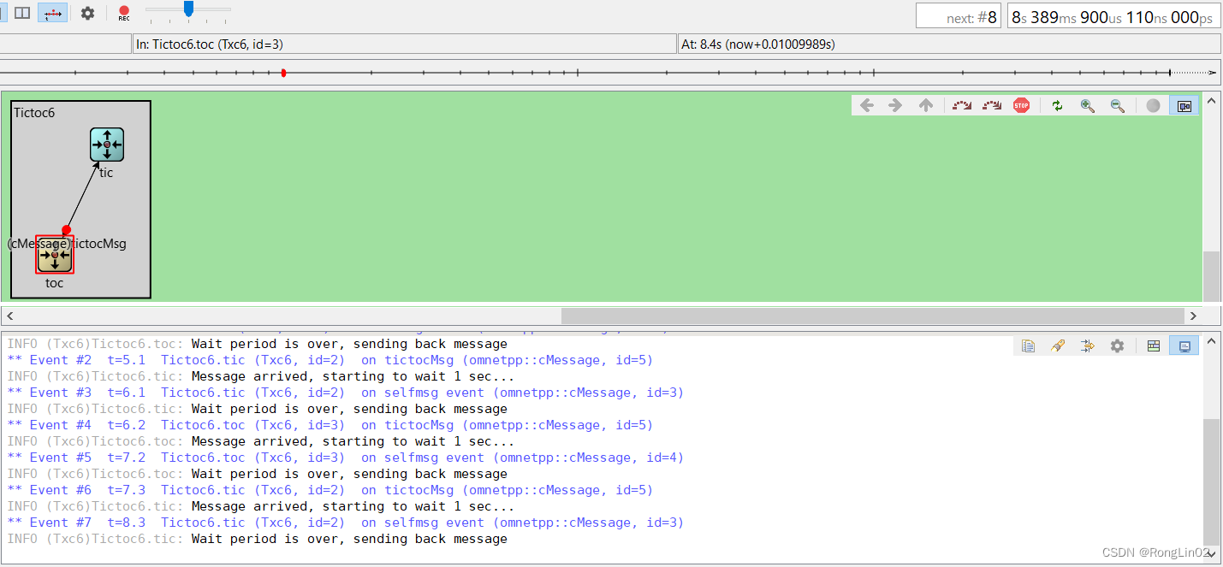
Task: Toggle the module layout view icon in canvas toolbar
Action: pos(1184,105)
